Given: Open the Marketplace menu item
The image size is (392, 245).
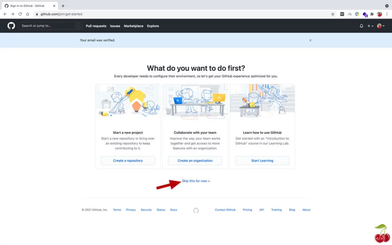Looking at the screenshot, I should point(133,26).
